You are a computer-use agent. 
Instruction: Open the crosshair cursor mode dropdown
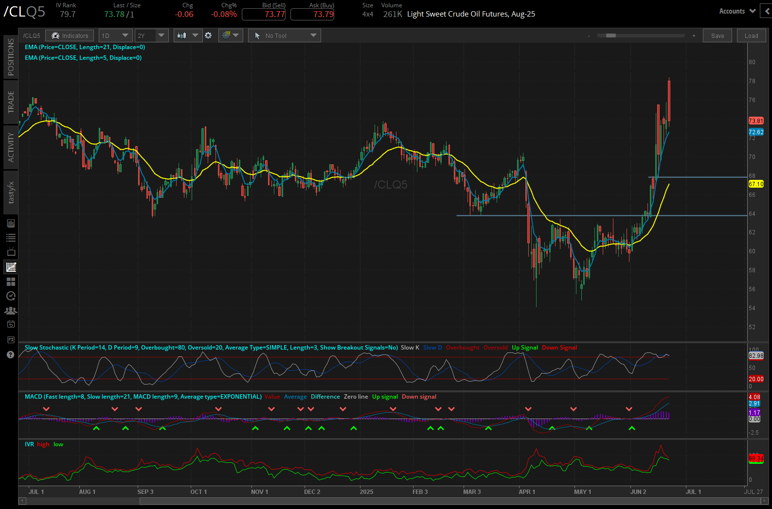[231, 35]
